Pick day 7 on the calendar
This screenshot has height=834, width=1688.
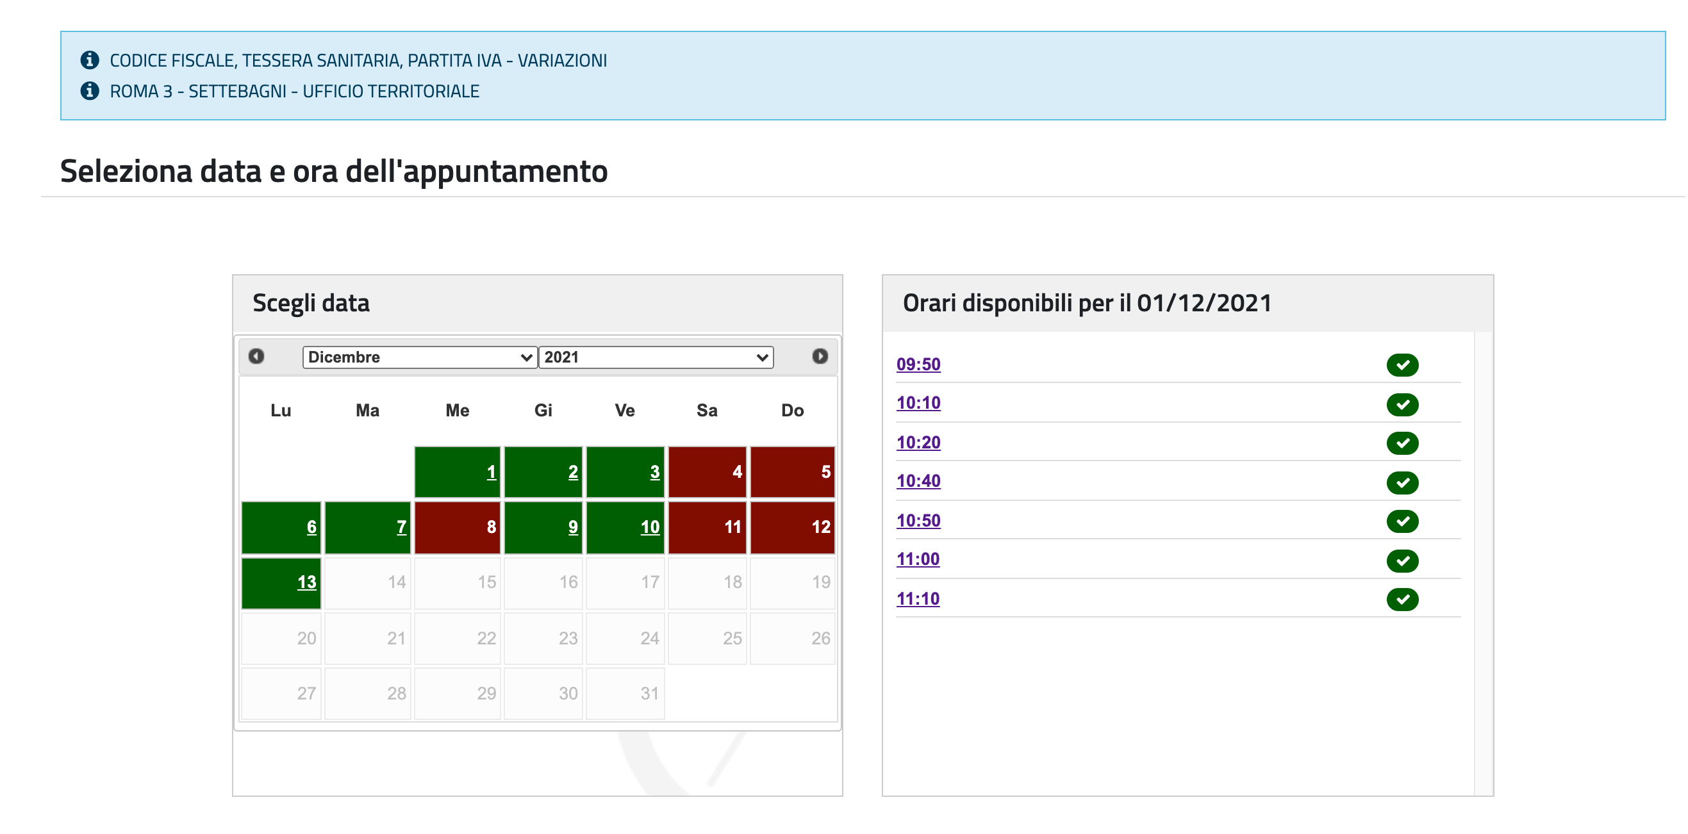(368, 527)
